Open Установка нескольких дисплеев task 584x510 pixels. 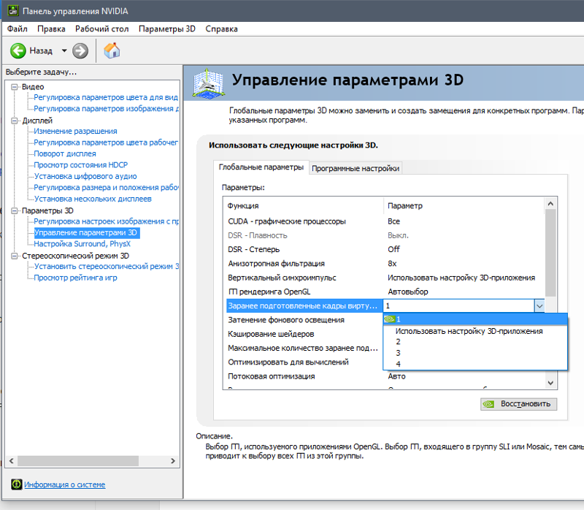click(x=93, y=199)
